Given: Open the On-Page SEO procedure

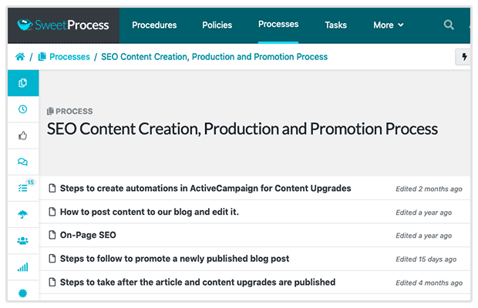Looking at the screenshot, I should coord(88,235).
